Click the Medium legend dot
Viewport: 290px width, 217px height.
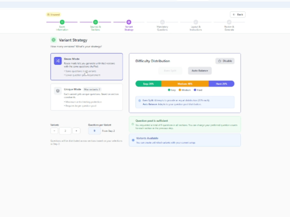[180, 90]
